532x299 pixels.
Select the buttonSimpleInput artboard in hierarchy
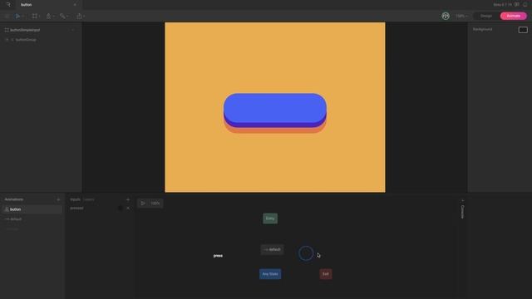[25, 30]
